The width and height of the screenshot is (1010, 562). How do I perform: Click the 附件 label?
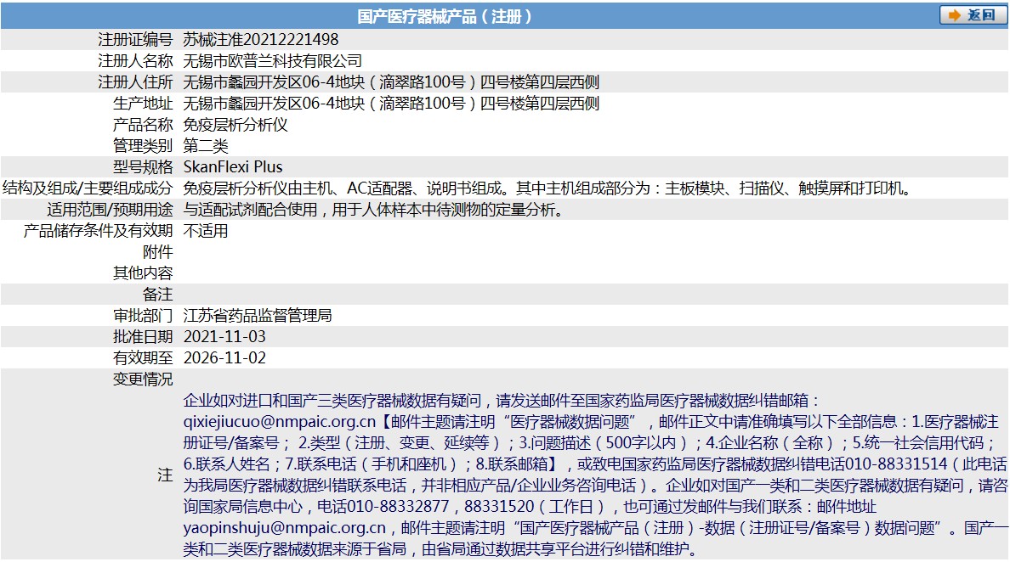pos(158,252)
